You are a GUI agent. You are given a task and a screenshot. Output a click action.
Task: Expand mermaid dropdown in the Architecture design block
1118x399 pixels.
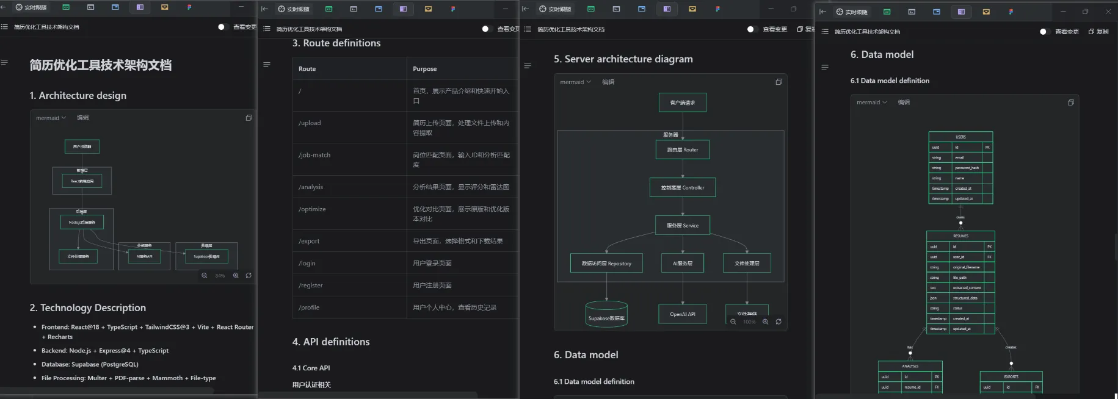(x=51, y=118)
